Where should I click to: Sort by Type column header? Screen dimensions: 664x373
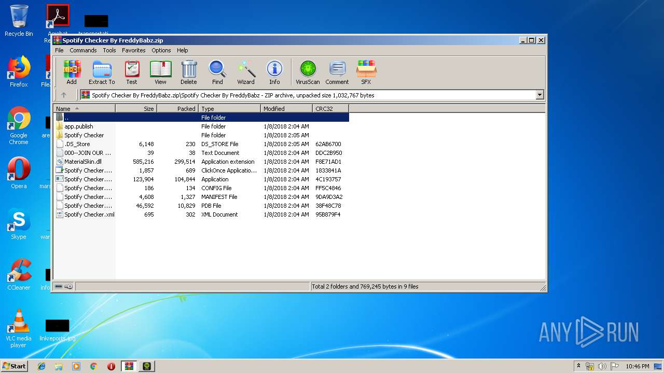[229, 108]
